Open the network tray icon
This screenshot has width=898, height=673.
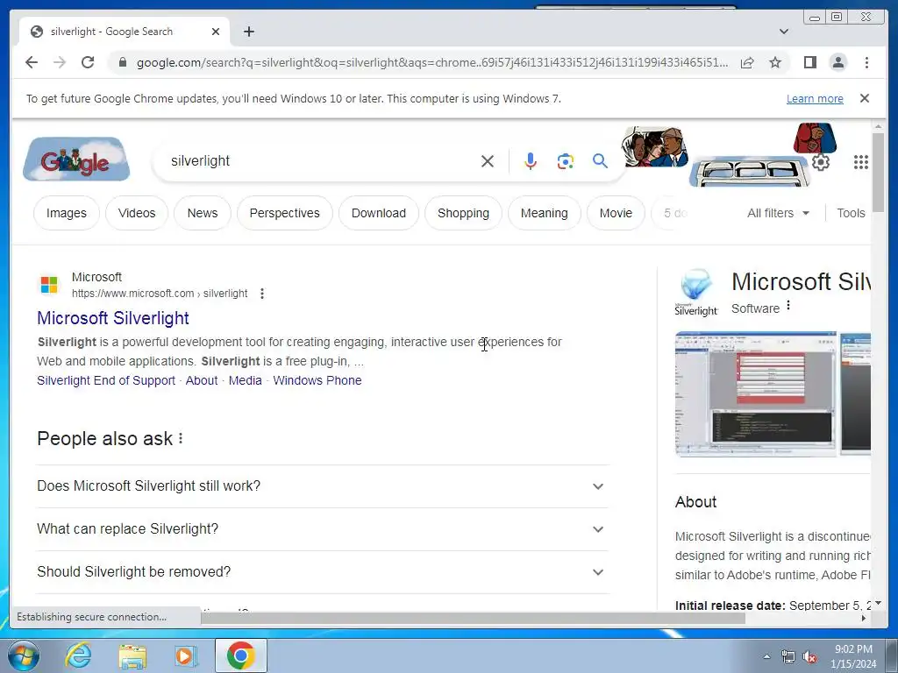pyautogui.click(x=788, y=657)
